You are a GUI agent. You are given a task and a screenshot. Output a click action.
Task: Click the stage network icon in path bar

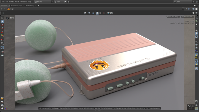point(8,9)
